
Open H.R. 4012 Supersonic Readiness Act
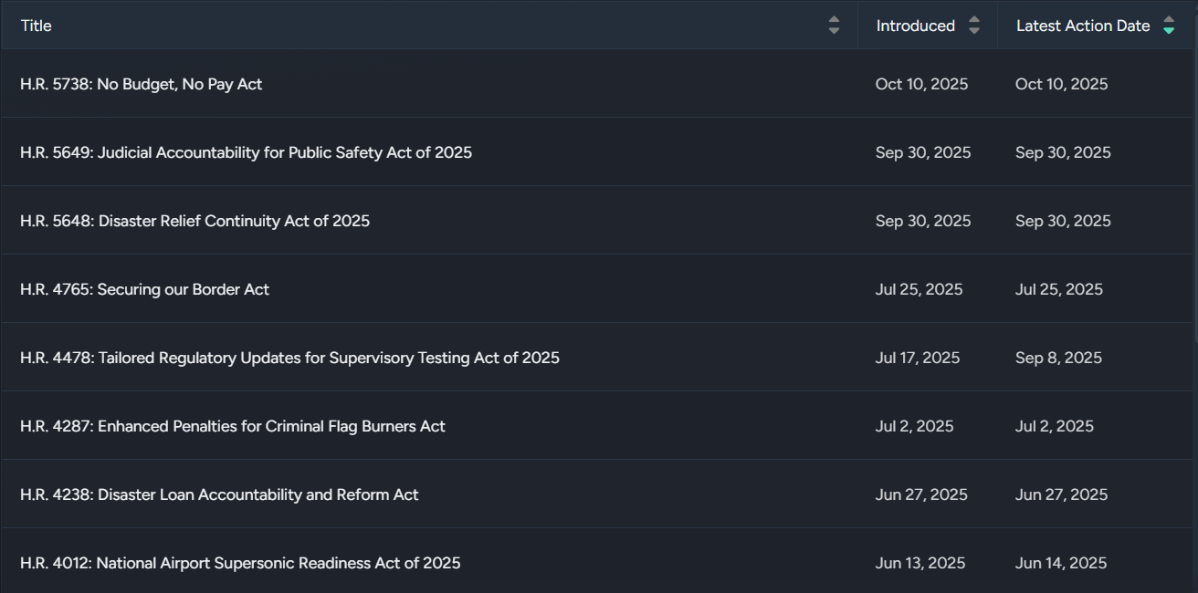[240, 563]
